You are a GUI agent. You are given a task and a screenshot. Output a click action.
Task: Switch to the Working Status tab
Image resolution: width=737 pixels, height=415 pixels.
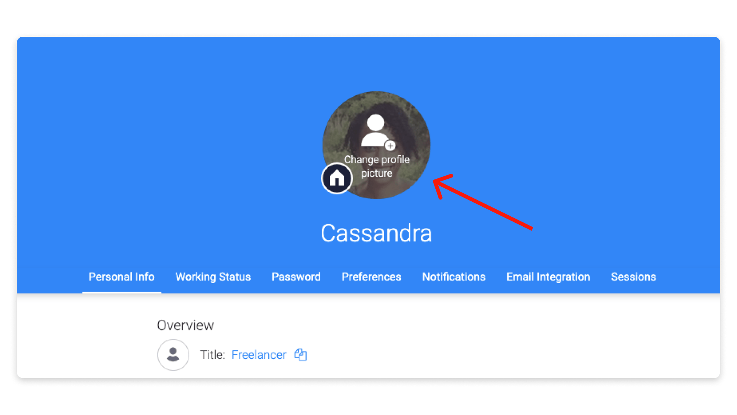point(213,277)
